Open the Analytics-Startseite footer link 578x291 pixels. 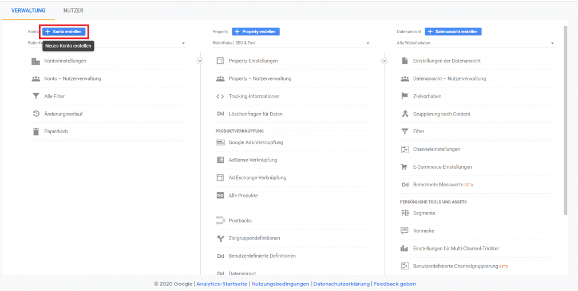(x=222, y=284)
